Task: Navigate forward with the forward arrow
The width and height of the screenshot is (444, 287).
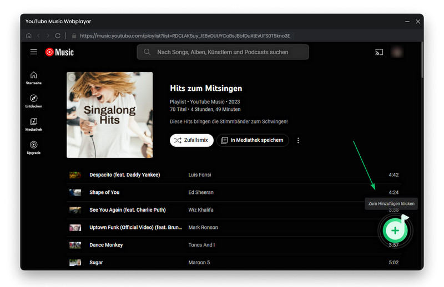Action: (x=48, y=35)
